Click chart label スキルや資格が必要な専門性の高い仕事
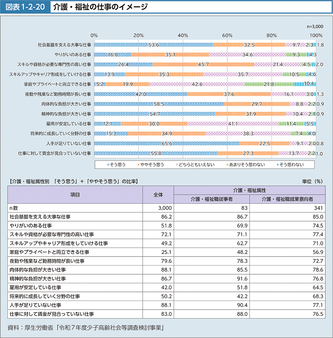 [x=54, y=64]
